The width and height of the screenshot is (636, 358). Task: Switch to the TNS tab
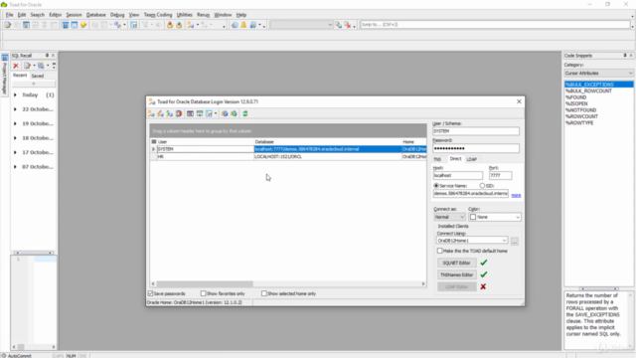click(x=437, y=159)
